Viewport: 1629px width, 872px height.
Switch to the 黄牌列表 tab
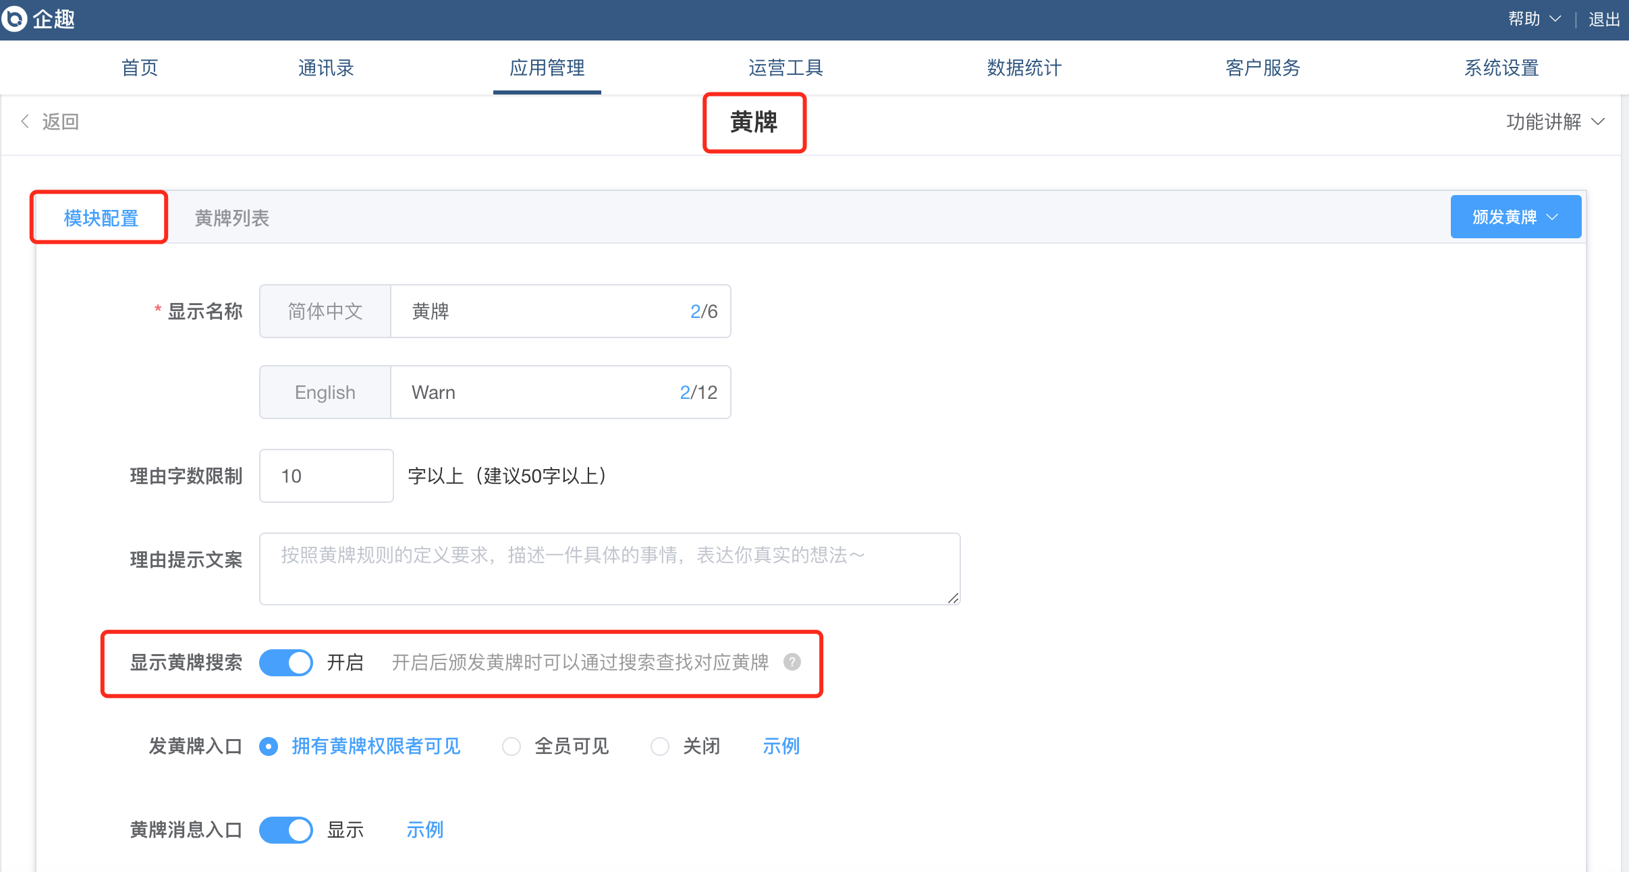tap(231, 218)
